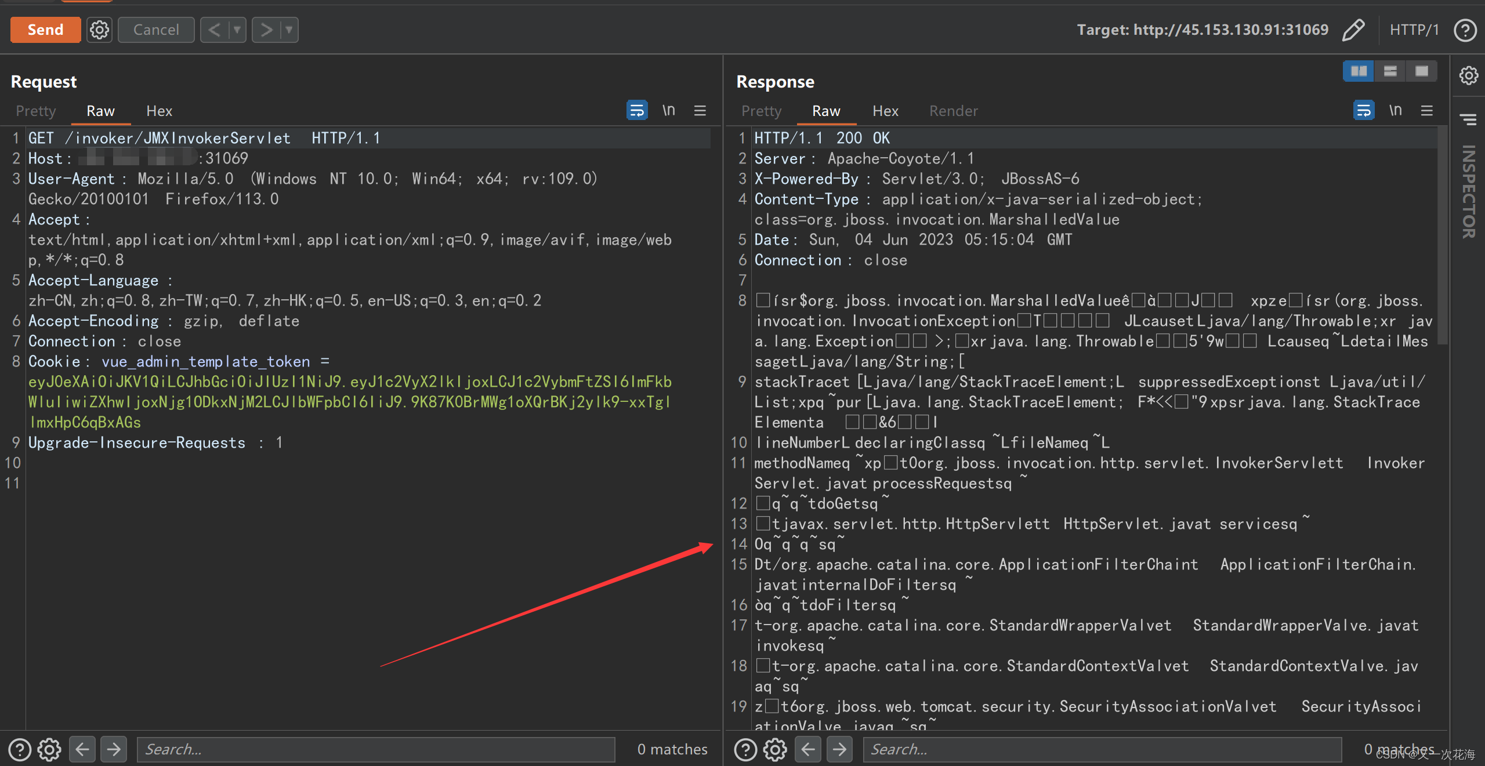Image resolution: width=1485 pixels, height=766 pixels.
Task: Click the Accept-Encoding gzip header line
Action: [164, 321]
